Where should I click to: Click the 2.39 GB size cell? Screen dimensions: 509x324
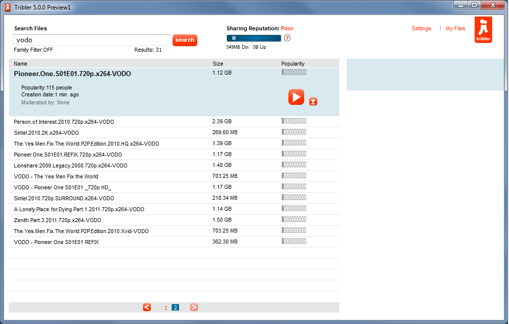222,121
